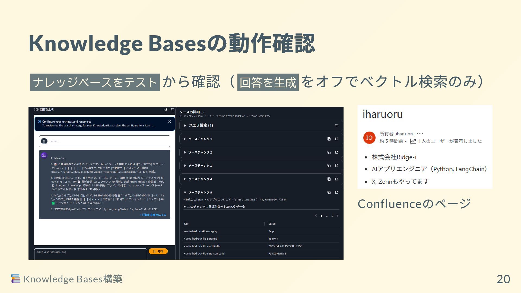Toggle the 回答を生成 switch
The image size is (521, 293).
tap(36, 110)
